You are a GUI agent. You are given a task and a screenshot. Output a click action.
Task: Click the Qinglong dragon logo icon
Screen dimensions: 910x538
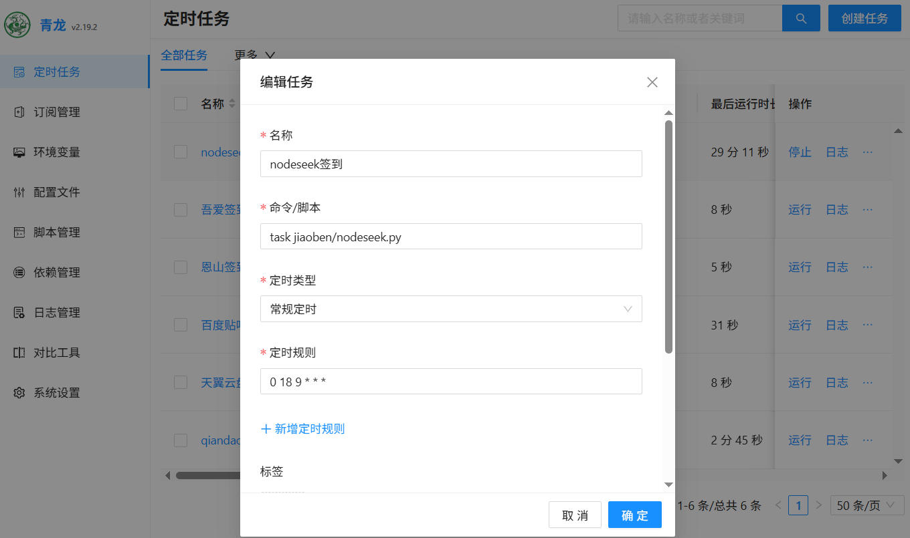click(17, 25)
